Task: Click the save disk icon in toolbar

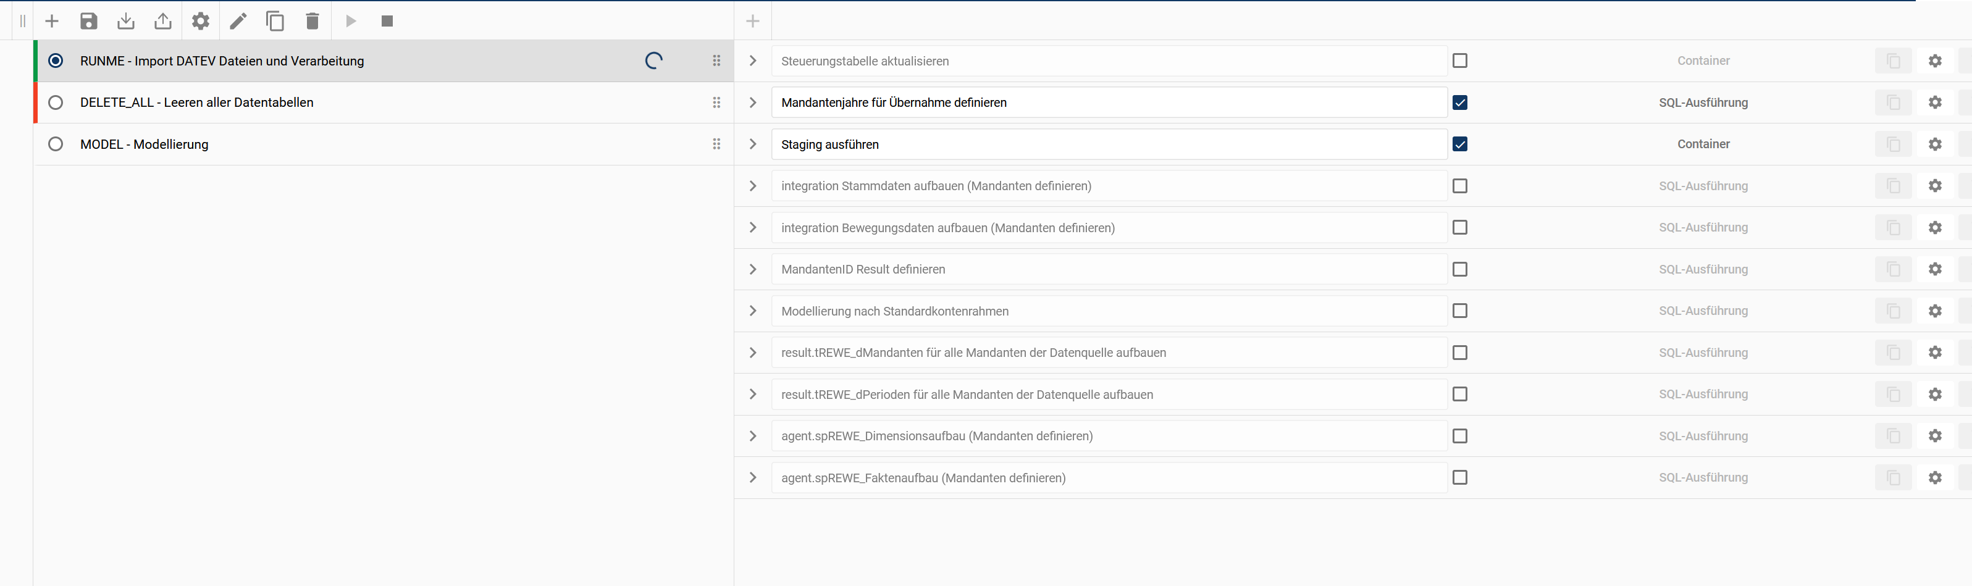Action: pyautogui.click(x=89, y=22)
